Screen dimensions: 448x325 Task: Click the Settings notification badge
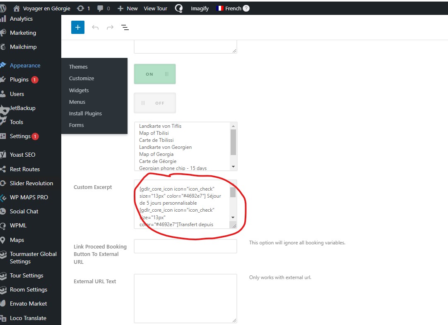tap(35, 136)
